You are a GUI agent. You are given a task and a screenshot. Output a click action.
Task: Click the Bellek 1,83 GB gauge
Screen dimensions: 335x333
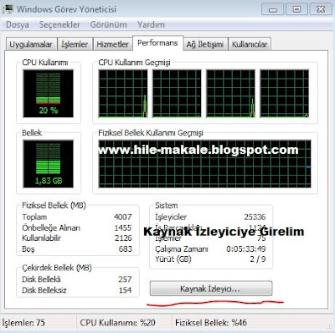pyautogui.click(x=49, y=164)
